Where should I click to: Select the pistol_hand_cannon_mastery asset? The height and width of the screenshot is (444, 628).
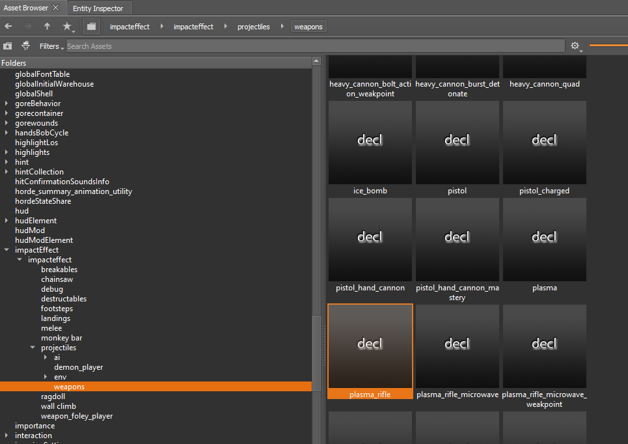coord(457,251)
